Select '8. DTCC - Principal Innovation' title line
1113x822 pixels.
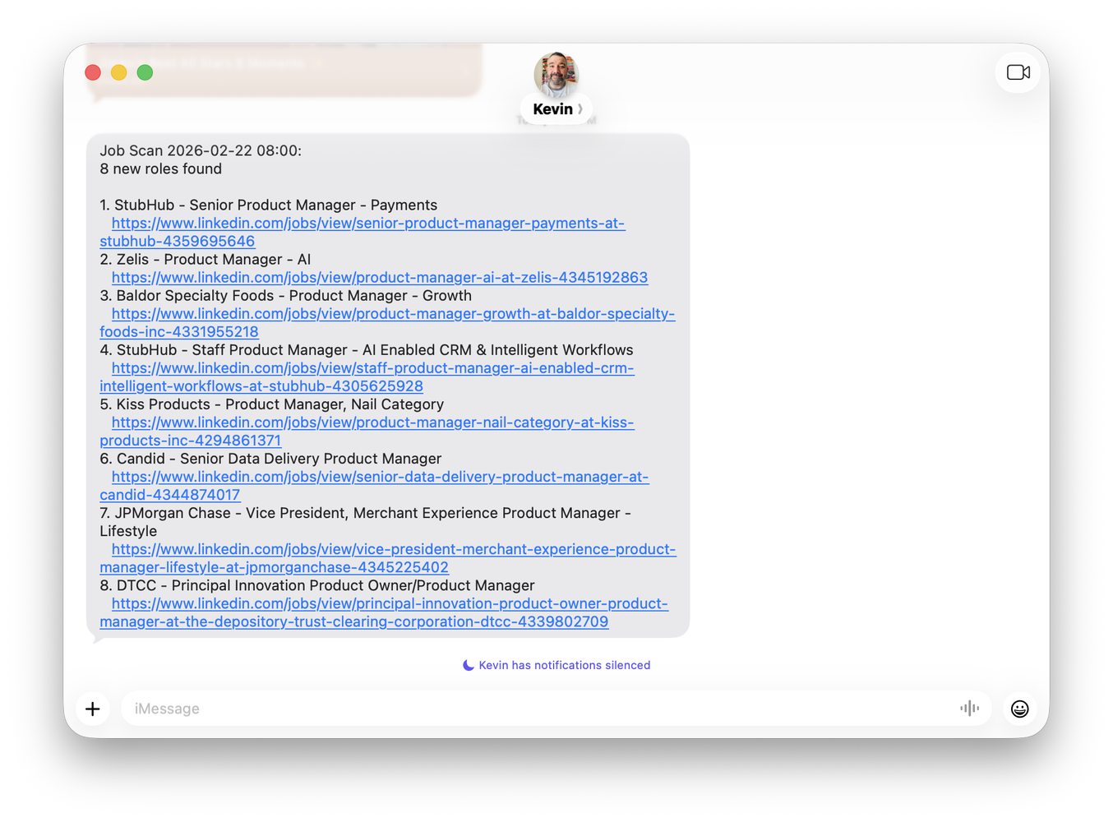pos(317,585)
